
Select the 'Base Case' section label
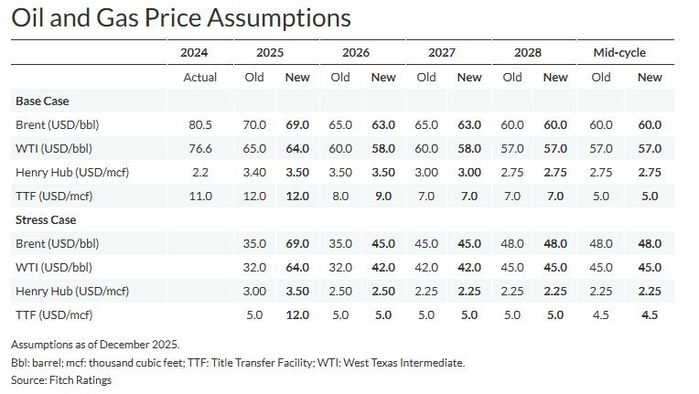(43, 101)
